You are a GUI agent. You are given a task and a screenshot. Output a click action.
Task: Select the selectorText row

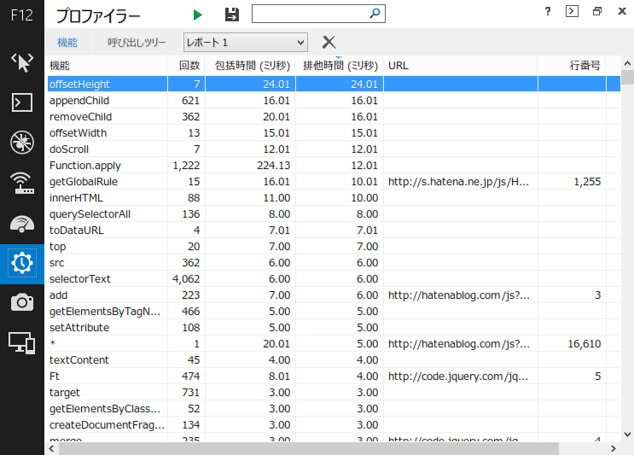(x=334, y=278)
